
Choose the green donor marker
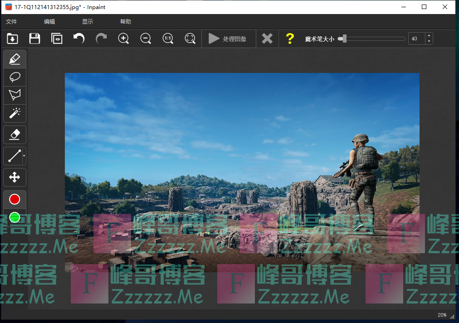[15, 217]
